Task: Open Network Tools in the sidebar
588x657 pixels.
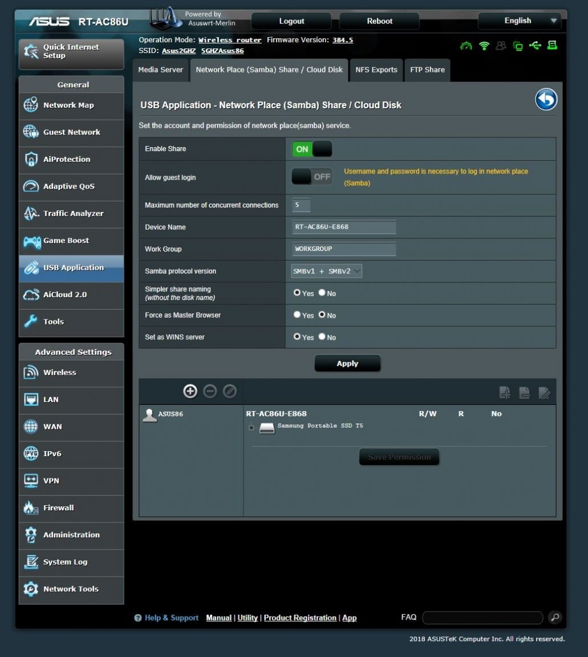Action: tap(71, 589)
